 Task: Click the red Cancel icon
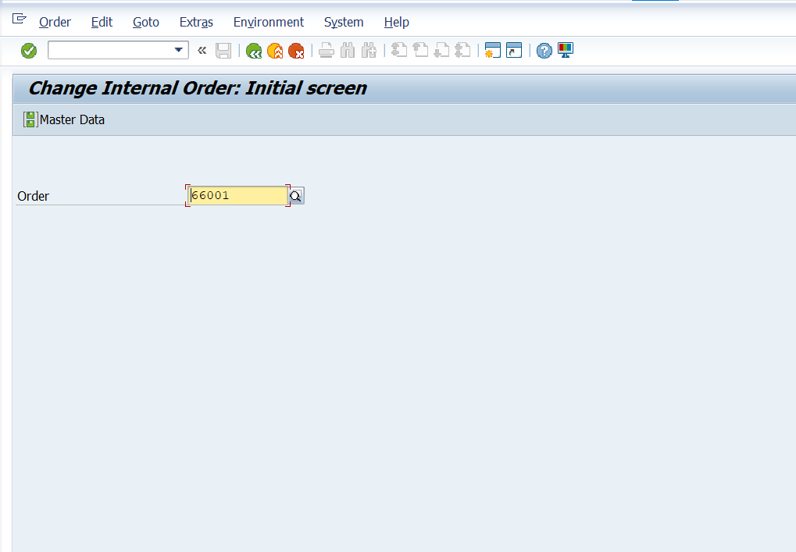[x=296, y=51]
